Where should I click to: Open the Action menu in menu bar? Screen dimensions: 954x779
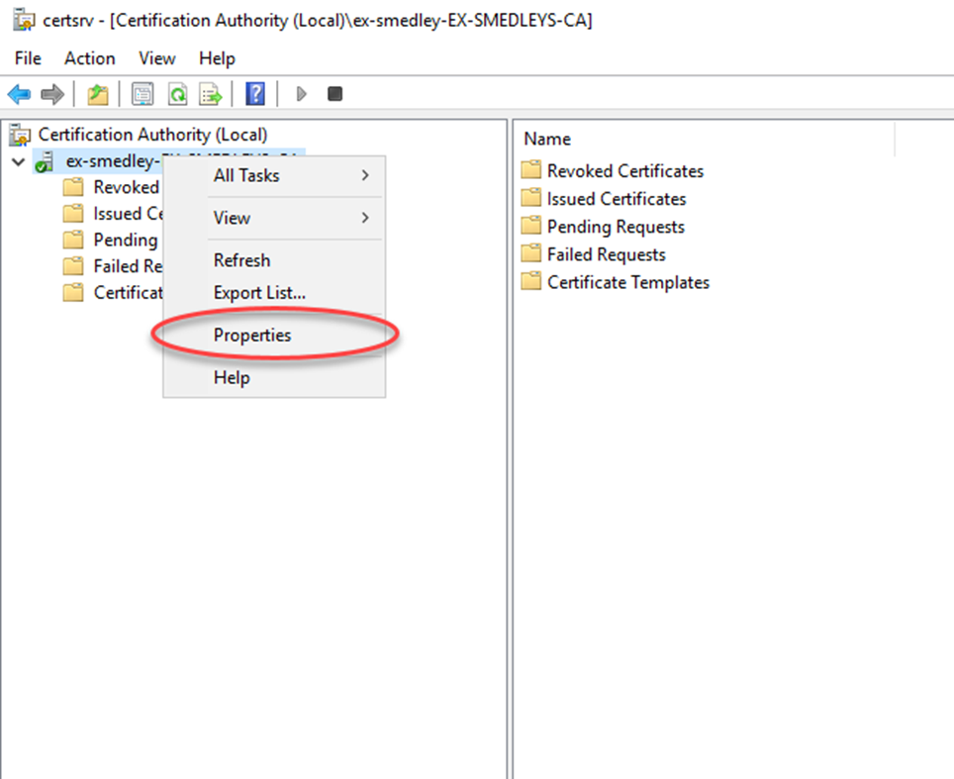pyautogui.click(x=90, y=58)
